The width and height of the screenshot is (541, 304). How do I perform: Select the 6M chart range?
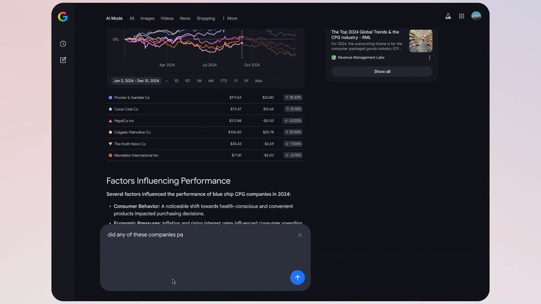click(x=211, y=81)
